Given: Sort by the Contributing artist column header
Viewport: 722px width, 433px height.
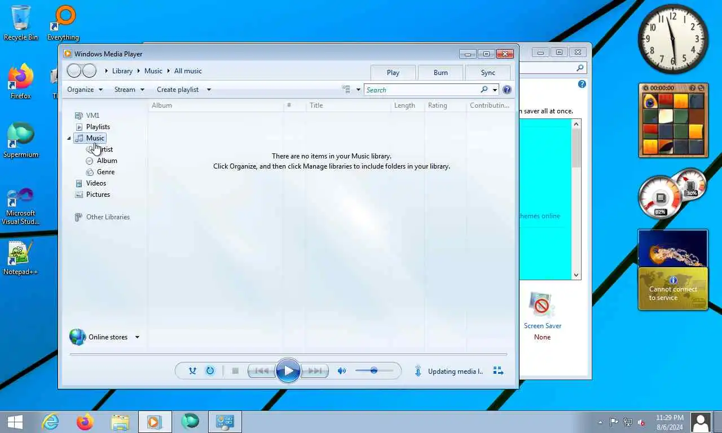Looking at the screenshot, I should click(x=490, y=105).
